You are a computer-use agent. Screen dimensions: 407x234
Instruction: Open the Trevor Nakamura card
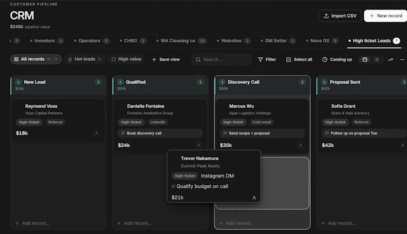pos(214,176)
